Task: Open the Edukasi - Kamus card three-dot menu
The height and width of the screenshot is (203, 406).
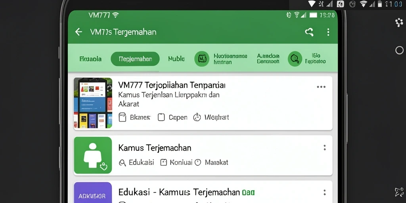Action: click(x=324, y=192)
